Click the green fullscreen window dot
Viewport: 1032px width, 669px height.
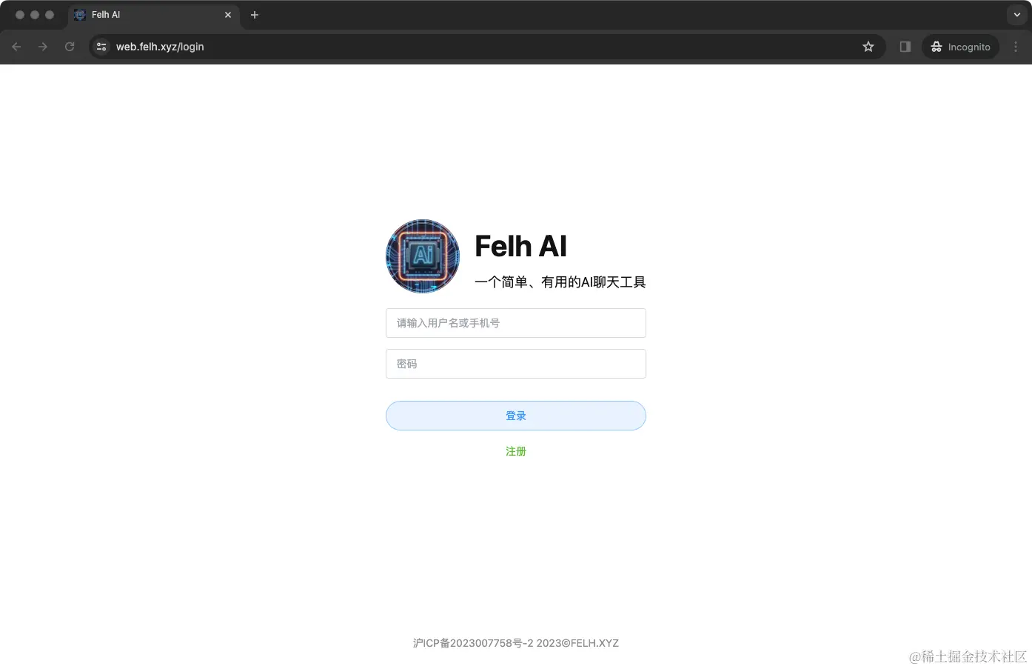click(50, 14)
